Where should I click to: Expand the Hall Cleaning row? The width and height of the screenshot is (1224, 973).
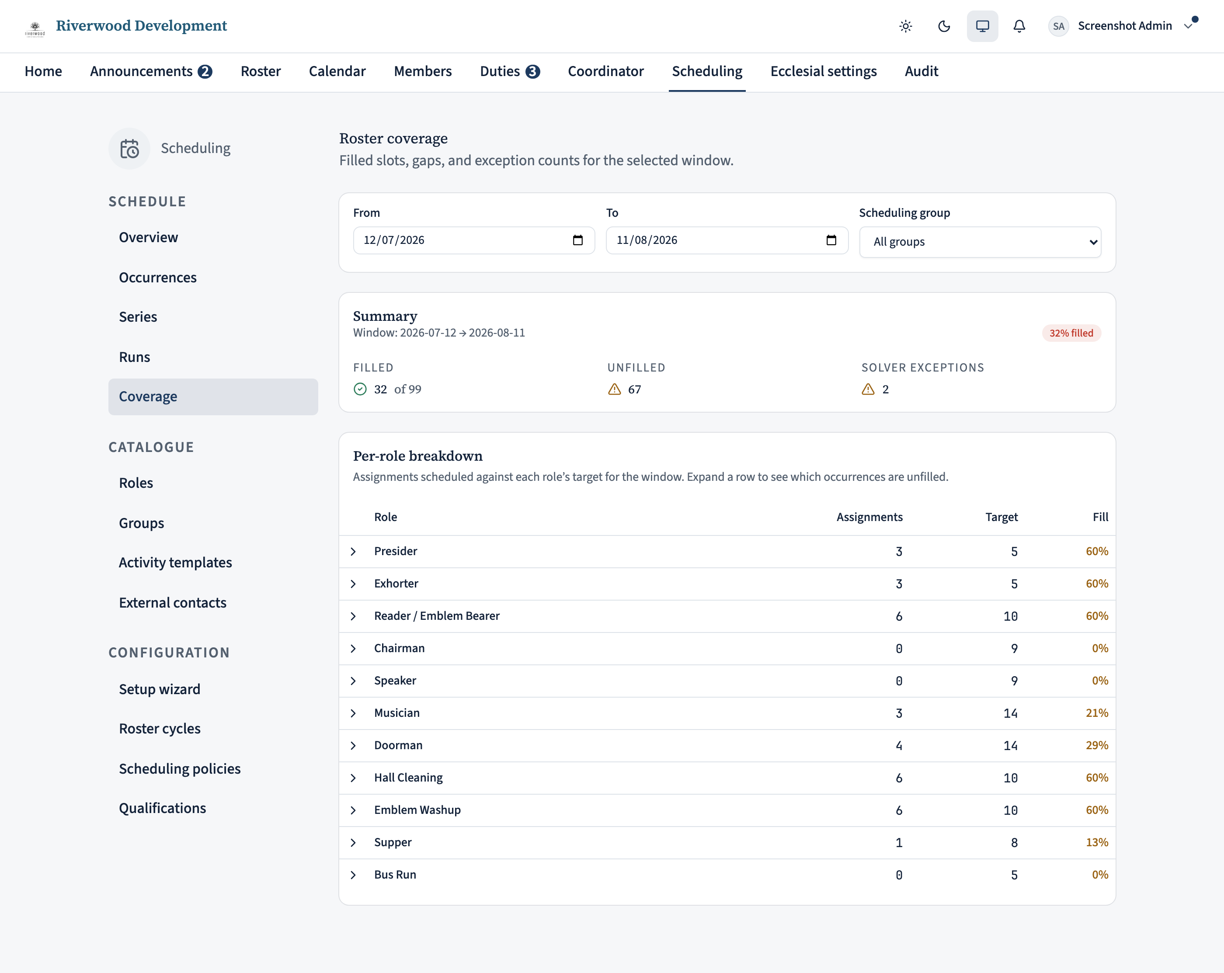[353, 778]
